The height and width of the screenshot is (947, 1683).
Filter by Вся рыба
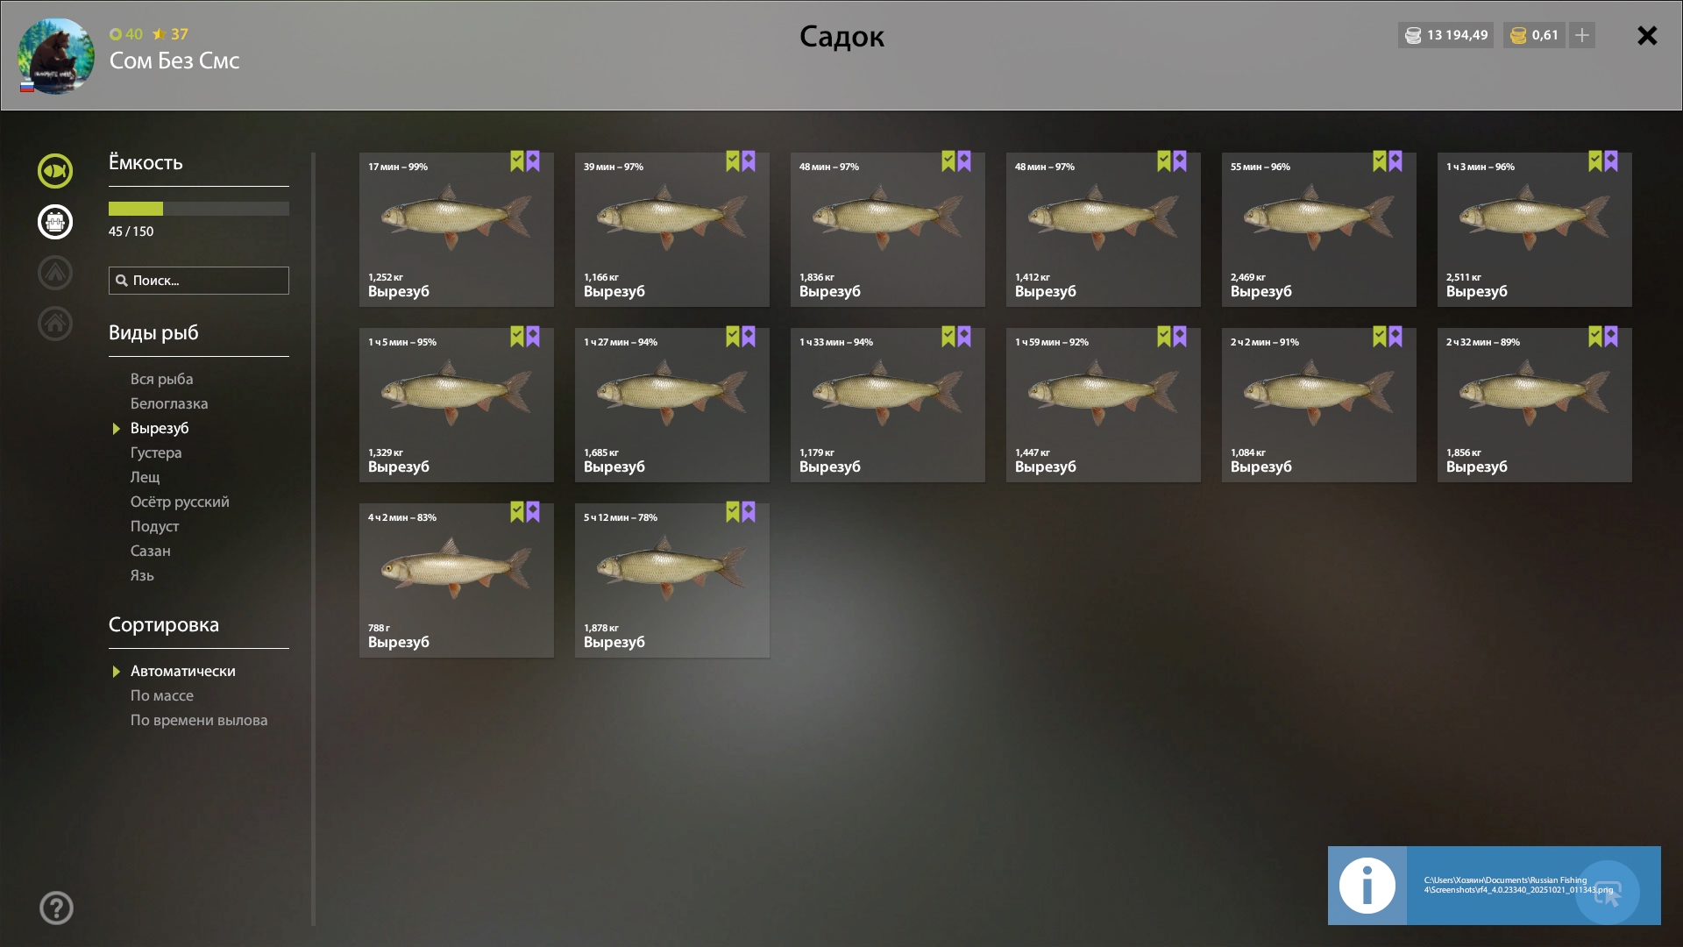coord(162,379)
